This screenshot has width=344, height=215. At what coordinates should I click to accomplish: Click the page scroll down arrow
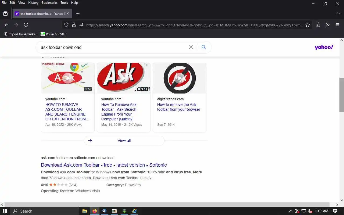342,200
